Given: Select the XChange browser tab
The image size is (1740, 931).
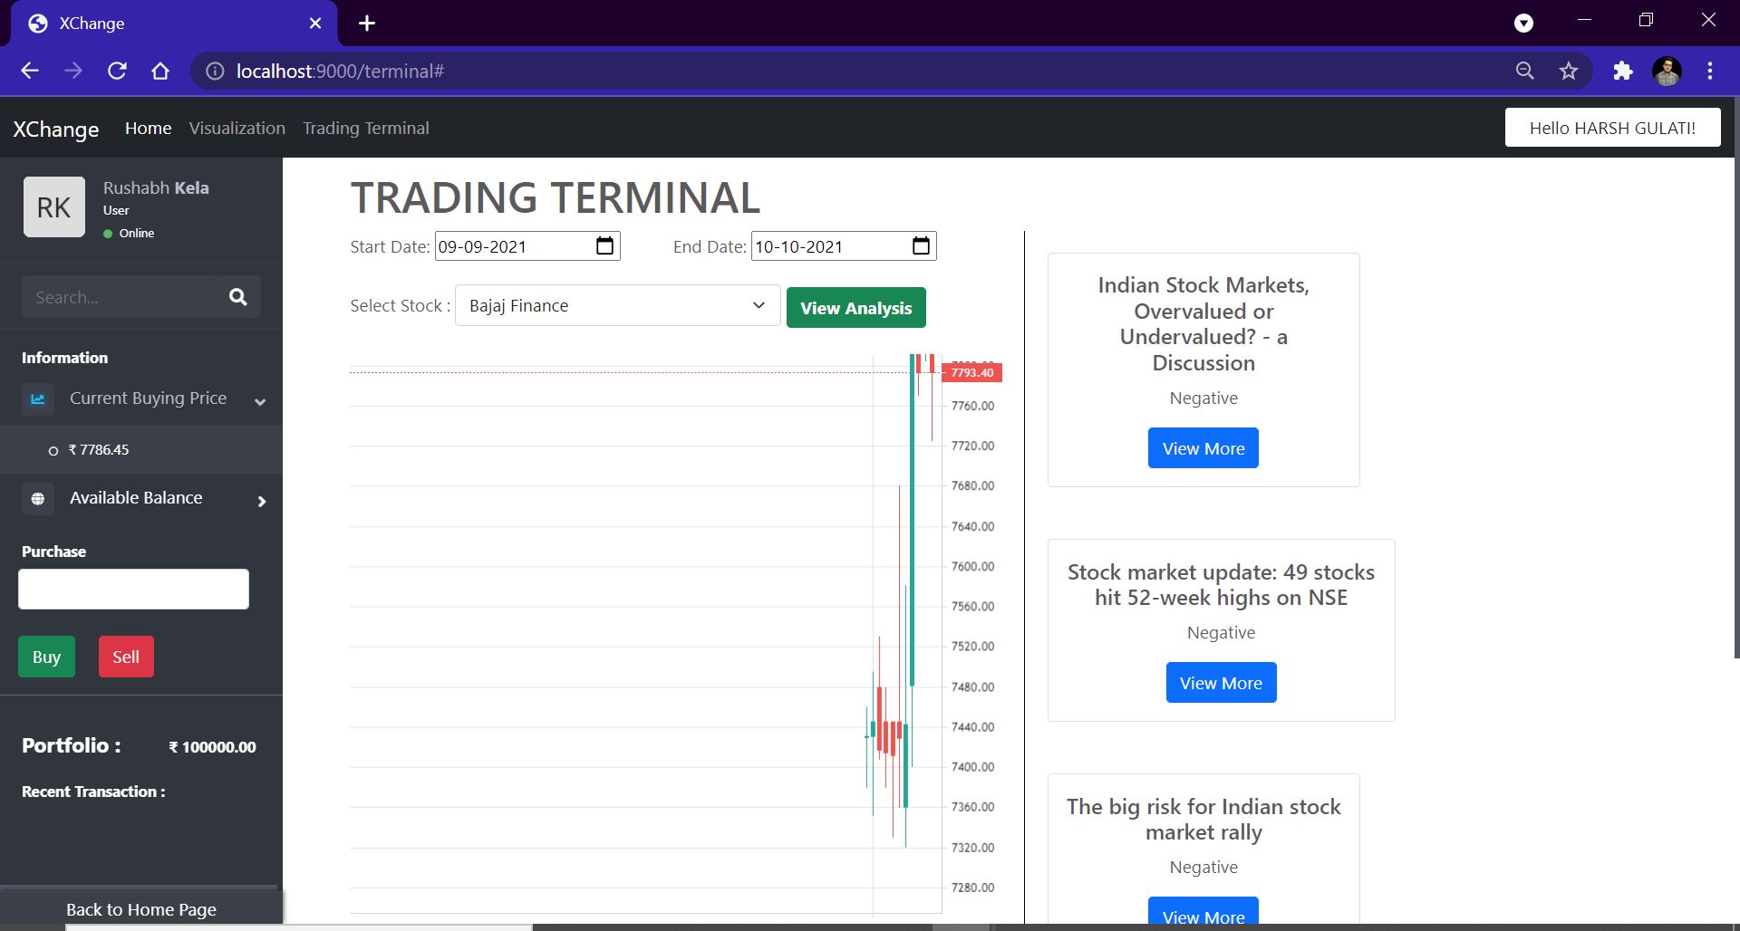Looking at the screenshot, I should coord(174,24).
